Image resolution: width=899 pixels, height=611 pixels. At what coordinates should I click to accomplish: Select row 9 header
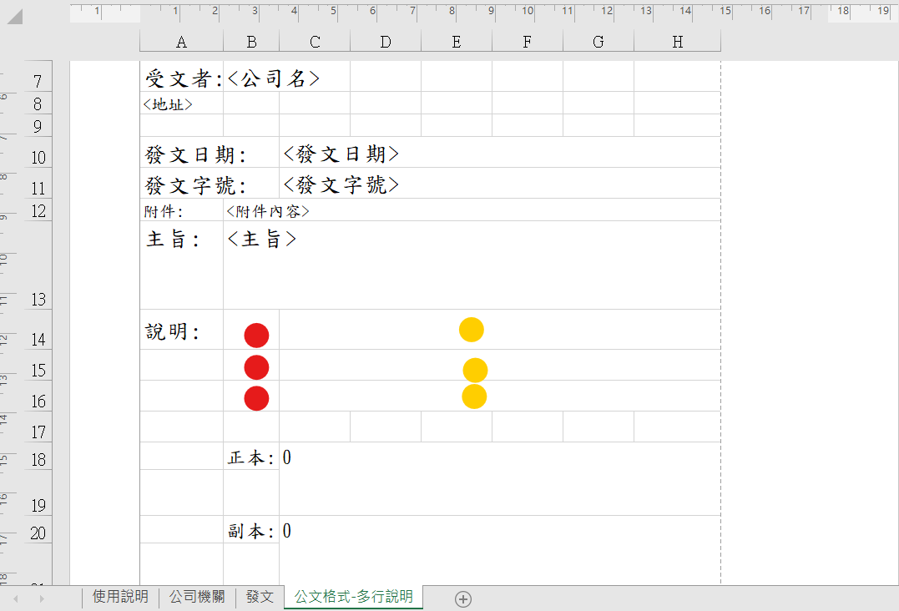pyautogui.click(x=38, y=125)
